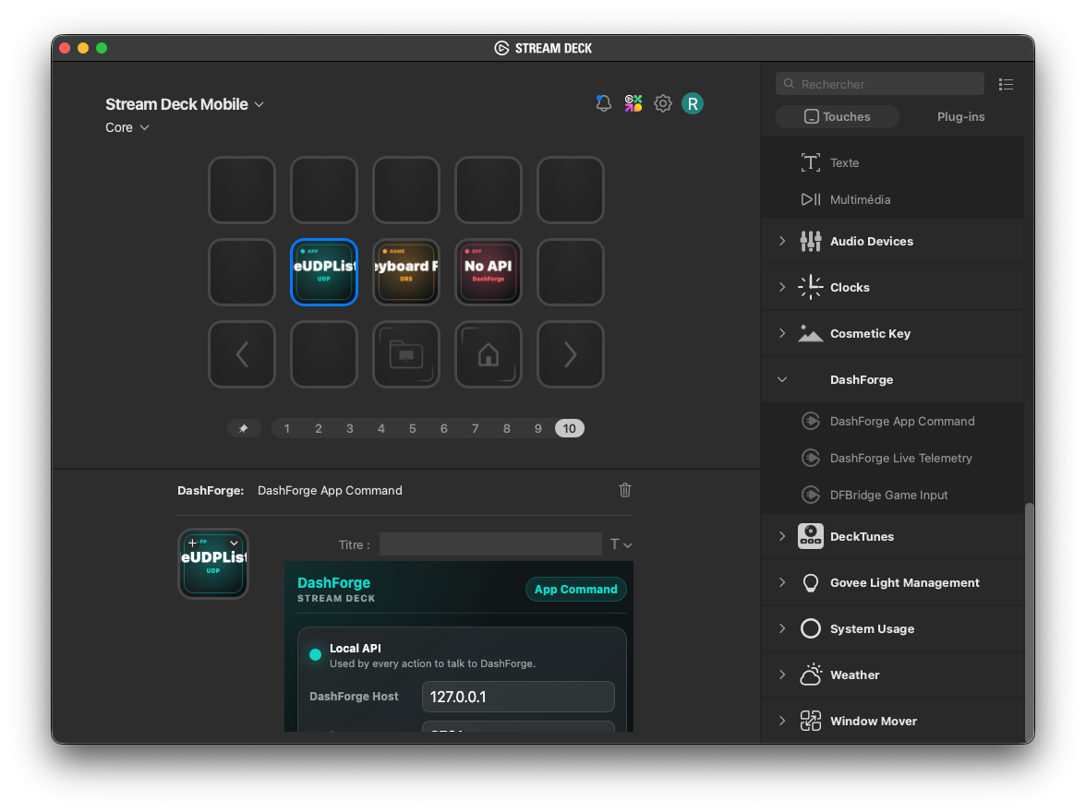The image size is (1086, 812).
Task: Go to page 3
Action: (x=350, y=428)
